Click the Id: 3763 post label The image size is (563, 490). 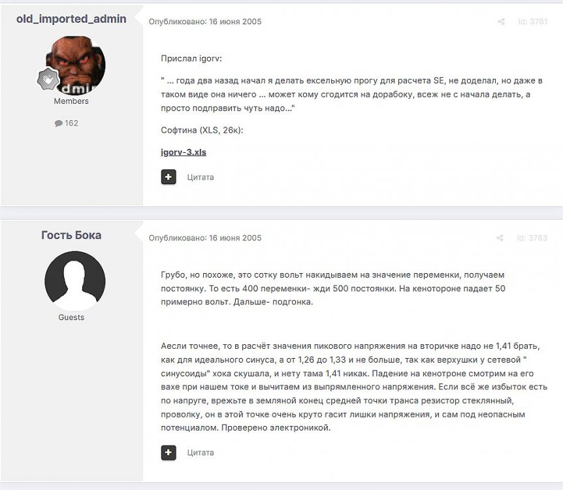(x=532, y=238)
